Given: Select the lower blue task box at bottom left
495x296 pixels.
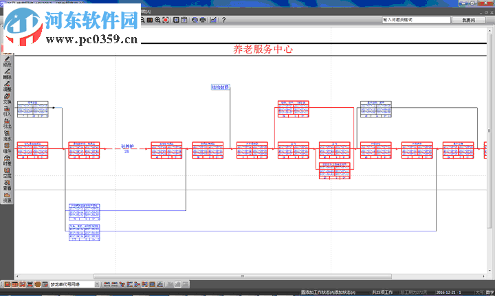Looking at the screenshot, I should pyautogui.click(x=85, y=233).
